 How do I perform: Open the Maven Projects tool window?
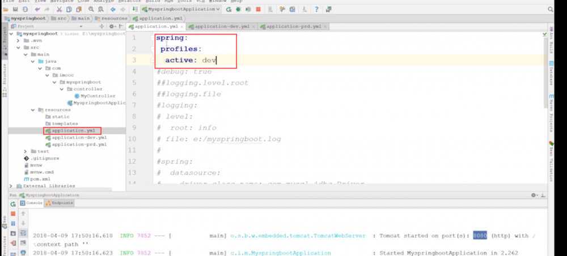pos(552,113)
